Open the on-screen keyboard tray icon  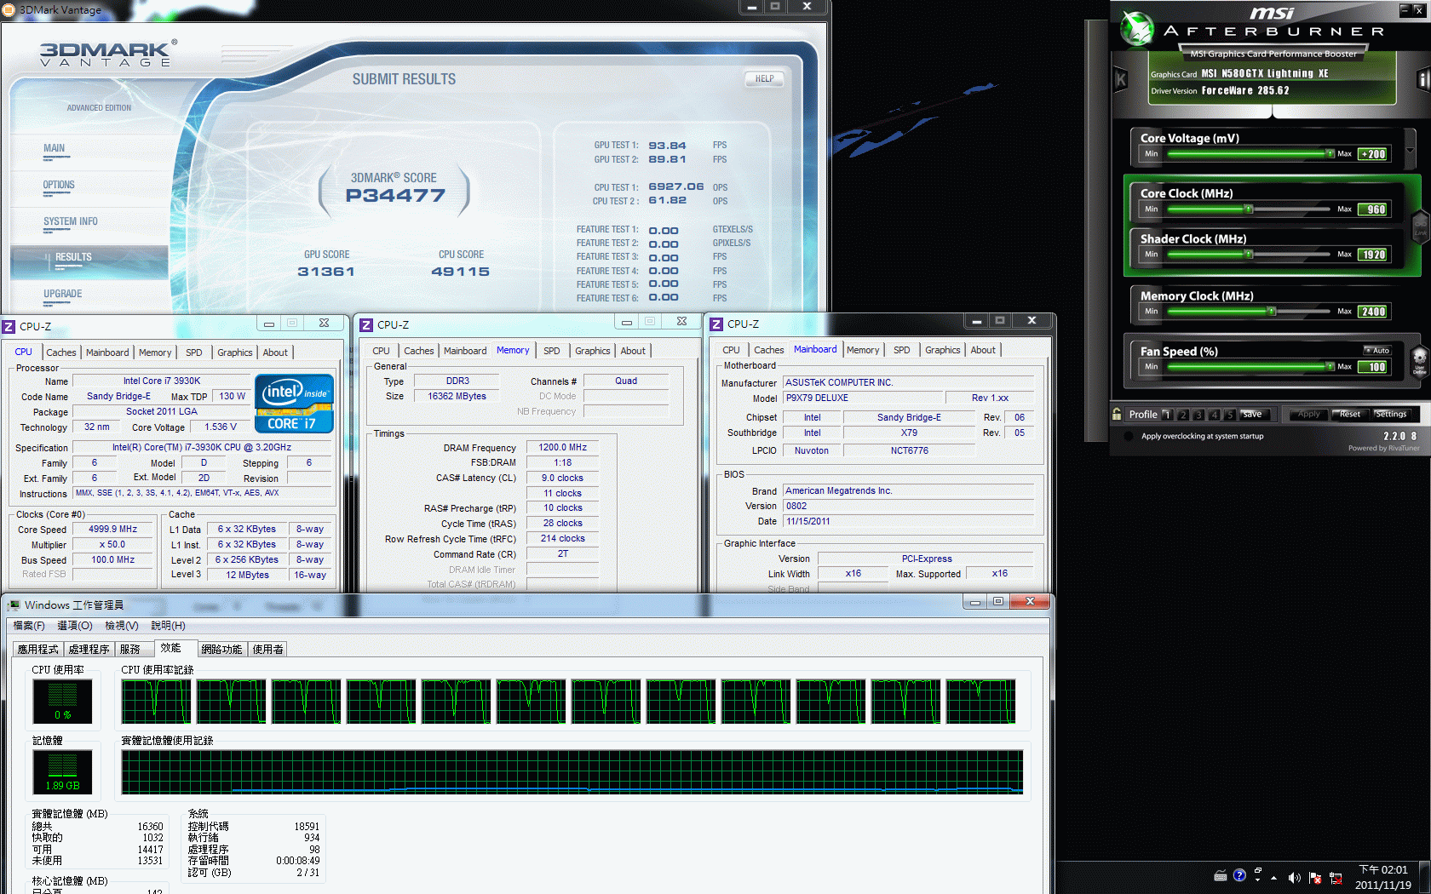tap(1221, 876)
